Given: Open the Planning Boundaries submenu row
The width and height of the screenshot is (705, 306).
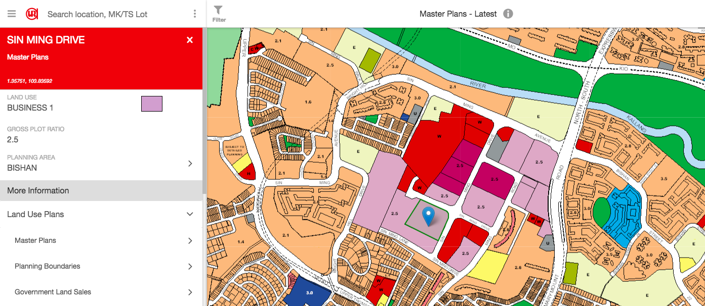Looking at the screenshot, I should tap(101, 266).
